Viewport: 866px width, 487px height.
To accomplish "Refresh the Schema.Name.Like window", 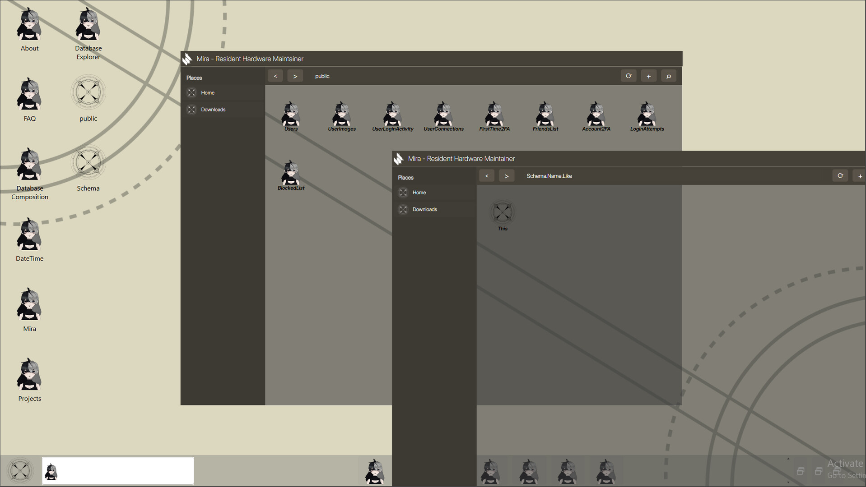I will pyautogui.click(x=840, y=176).
